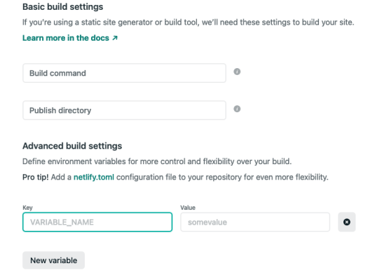
Task: Remove the environment variable row with X
Action: pos(346,222)
